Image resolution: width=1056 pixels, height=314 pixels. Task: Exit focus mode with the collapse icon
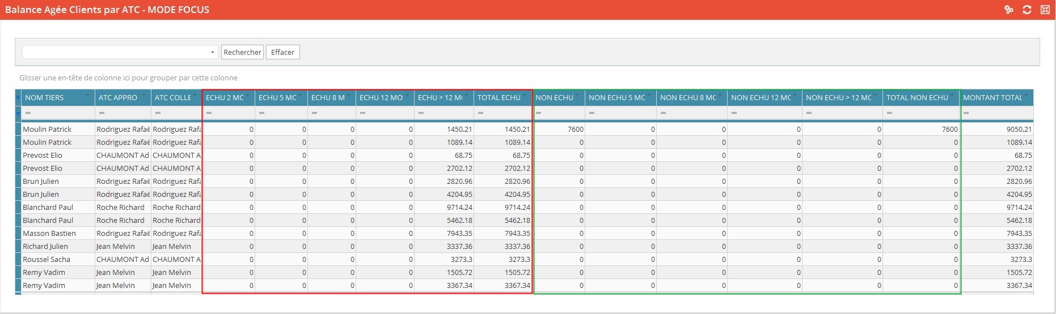coord(1045,10)
